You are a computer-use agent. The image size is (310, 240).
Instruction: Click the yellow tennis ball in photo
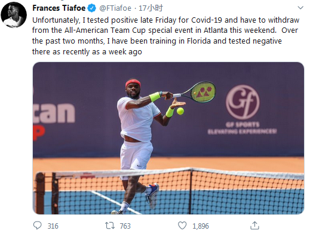click(x=180, y=111)
